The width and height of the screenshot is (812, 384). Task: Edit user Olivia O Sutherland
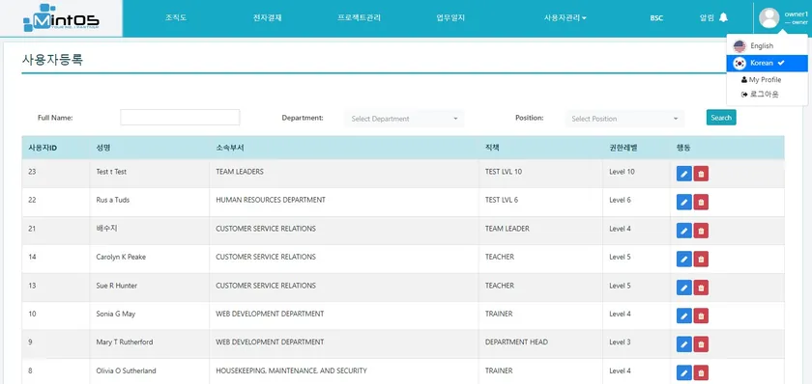click(x=684, y=372)
